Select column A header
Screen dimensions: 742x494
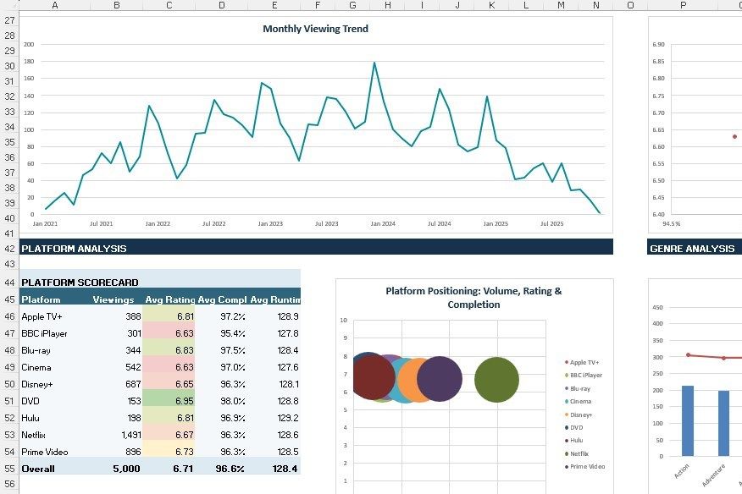pyautogui.click(x=55, y=5)
